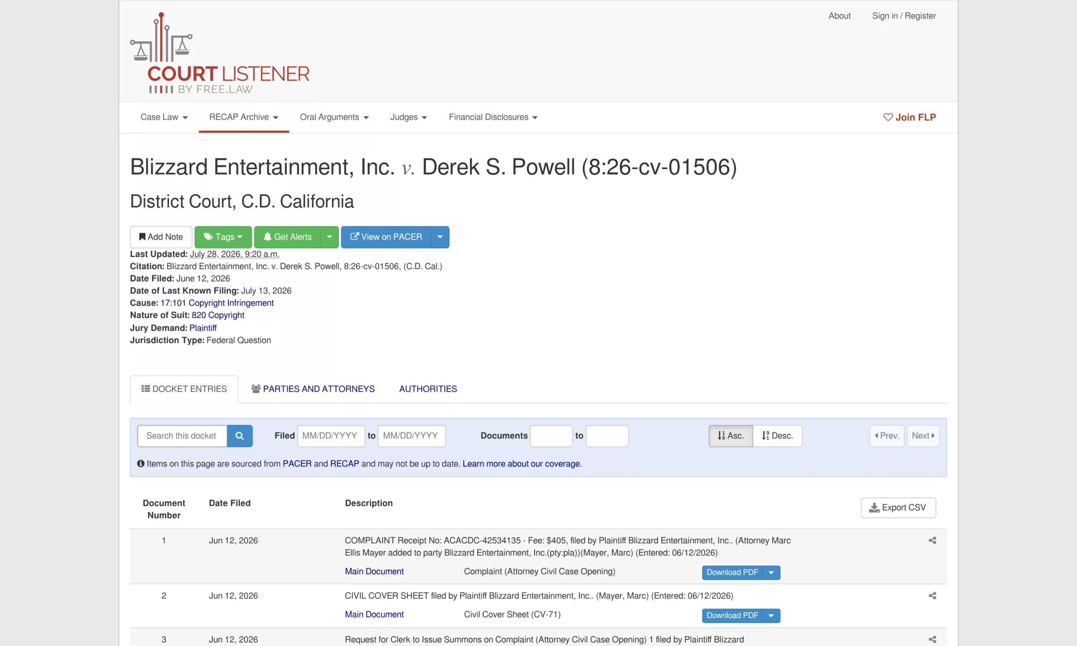
Task: Expand Download PDF options for Civil Cover Sheet
Action: point(771,616)
